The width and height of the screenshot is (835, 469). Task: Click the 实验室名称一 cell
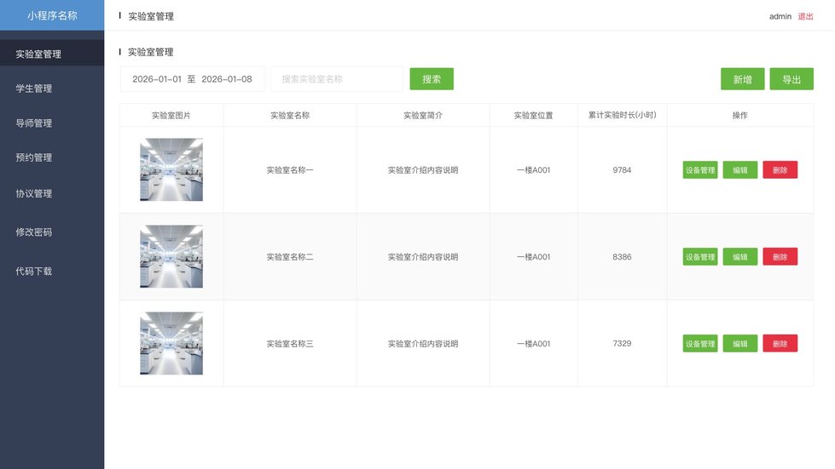pos(290,170)
